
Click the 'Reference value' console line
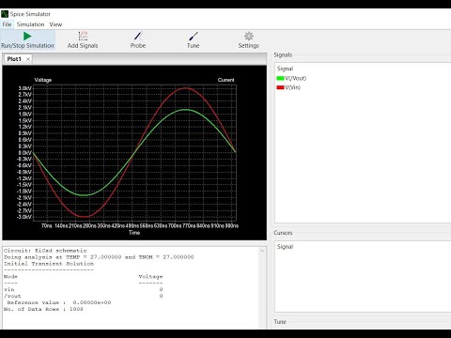click(59, 302)
